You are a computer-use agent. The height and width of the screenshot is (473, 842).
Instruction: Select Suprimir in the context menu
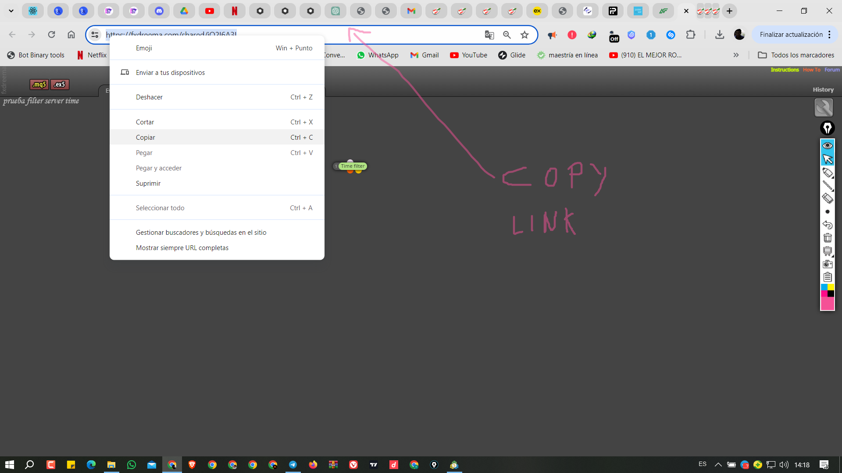(x=217, y=183)
